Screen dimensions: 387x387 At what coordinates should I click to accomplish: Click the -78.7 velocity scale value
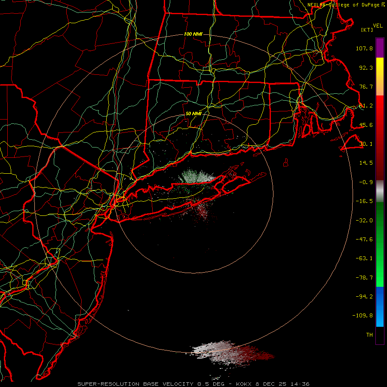click(364, 278)
